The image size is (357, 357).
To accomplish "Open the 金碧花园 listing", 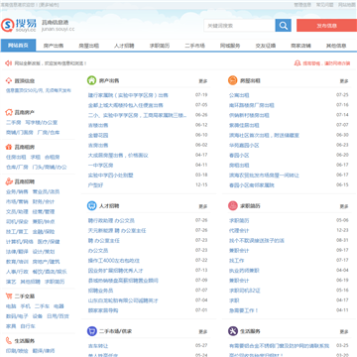I will pyautogui.click(x=98, y=135).
